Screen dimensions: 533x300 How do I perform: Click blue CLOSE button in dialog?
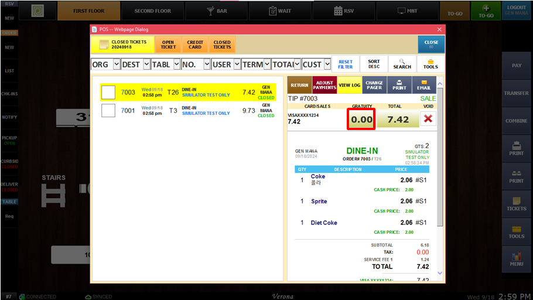431,44
